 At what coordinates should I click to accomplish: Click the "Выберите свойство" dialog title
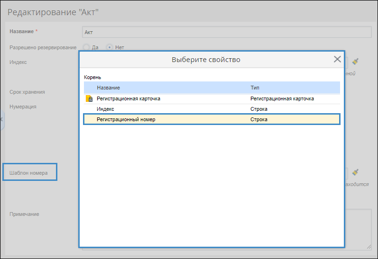point(206,60)
